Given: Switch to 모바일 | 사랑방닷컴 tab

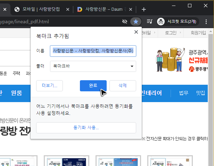Looking at the screenshot, I should coord(41,9).
